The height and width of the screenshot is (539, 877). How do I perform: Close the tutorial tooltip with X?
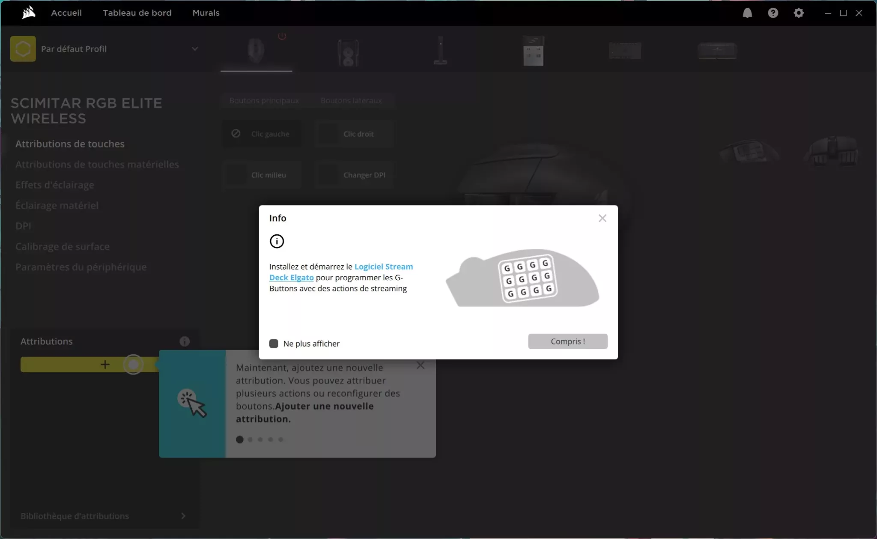pos(421,365)
